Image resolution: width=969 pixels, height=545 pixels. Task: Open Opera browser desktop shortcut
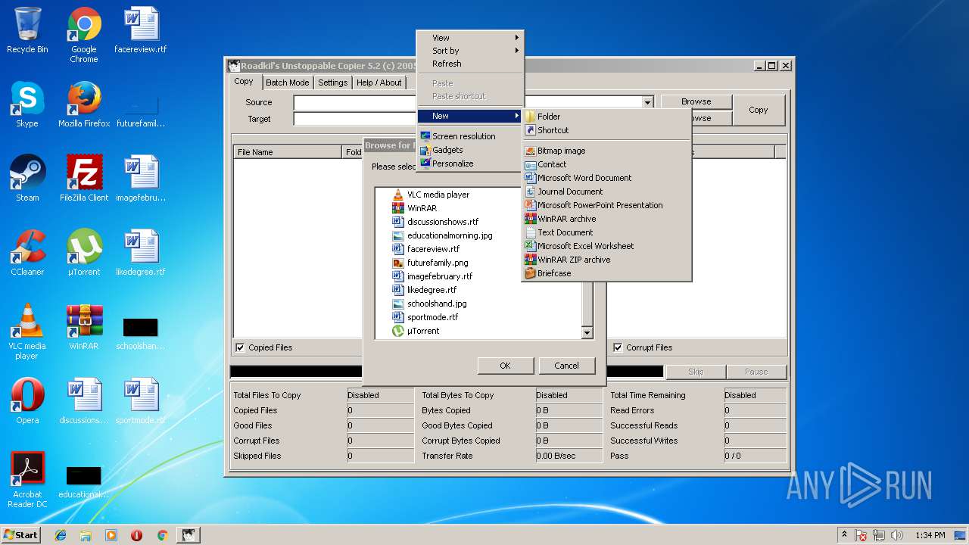click(27, 402)
